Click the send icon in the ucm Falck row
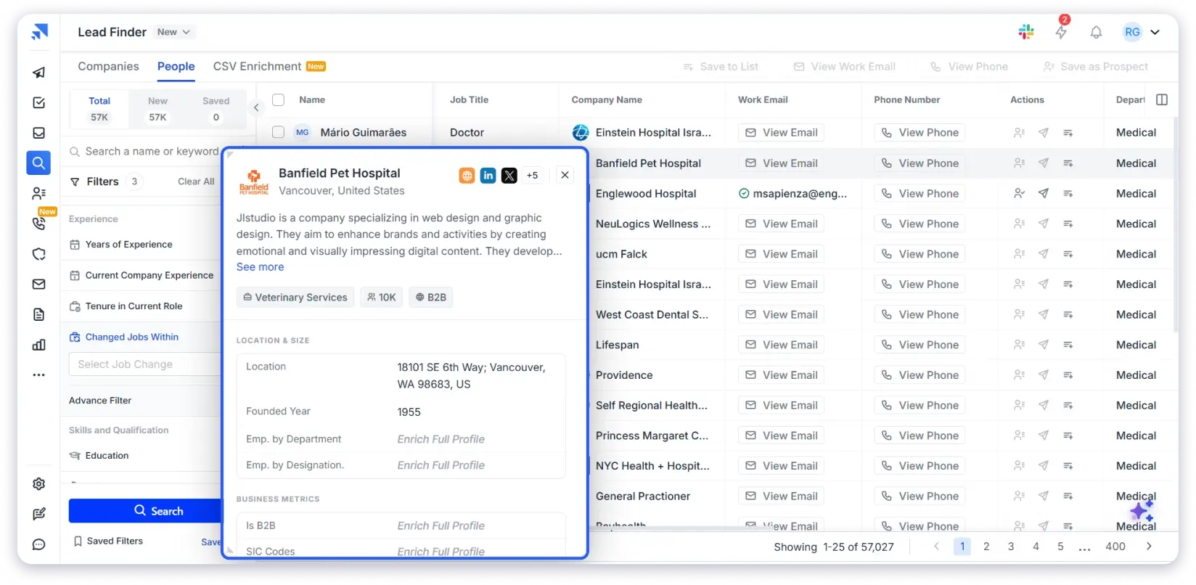Screen dimensions: 1196x585 coord(1043,254)
